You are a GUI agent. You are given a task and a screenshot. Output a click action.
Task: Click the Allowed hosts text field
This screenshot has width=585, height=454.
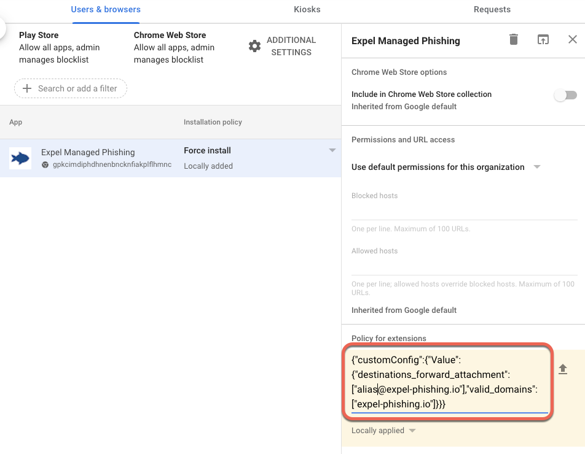coord(464,267)
